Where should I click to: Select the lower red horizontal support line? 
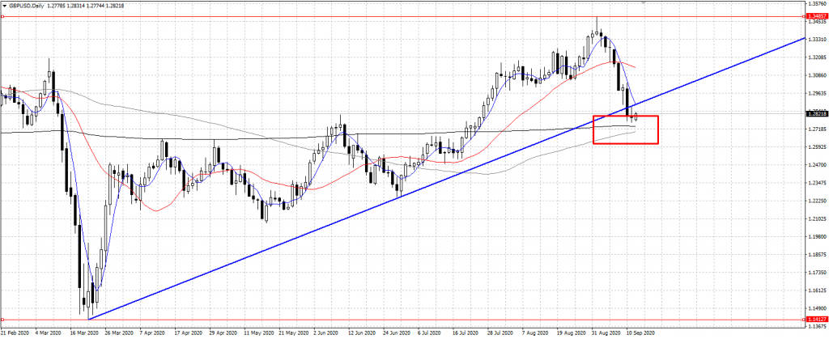(x=405, y=319)
